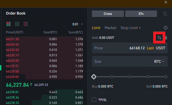The width and height of the screenshot is (172, 105).
Task: Focus the Price input field
Action: point(130,48)
